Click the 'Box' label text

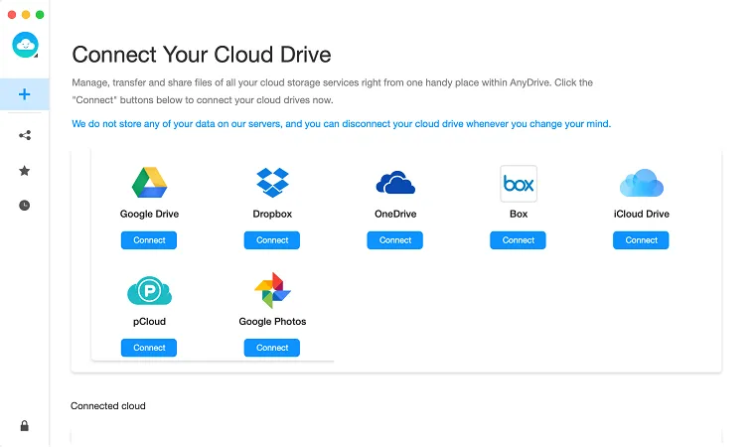click(x=519, y=214)
